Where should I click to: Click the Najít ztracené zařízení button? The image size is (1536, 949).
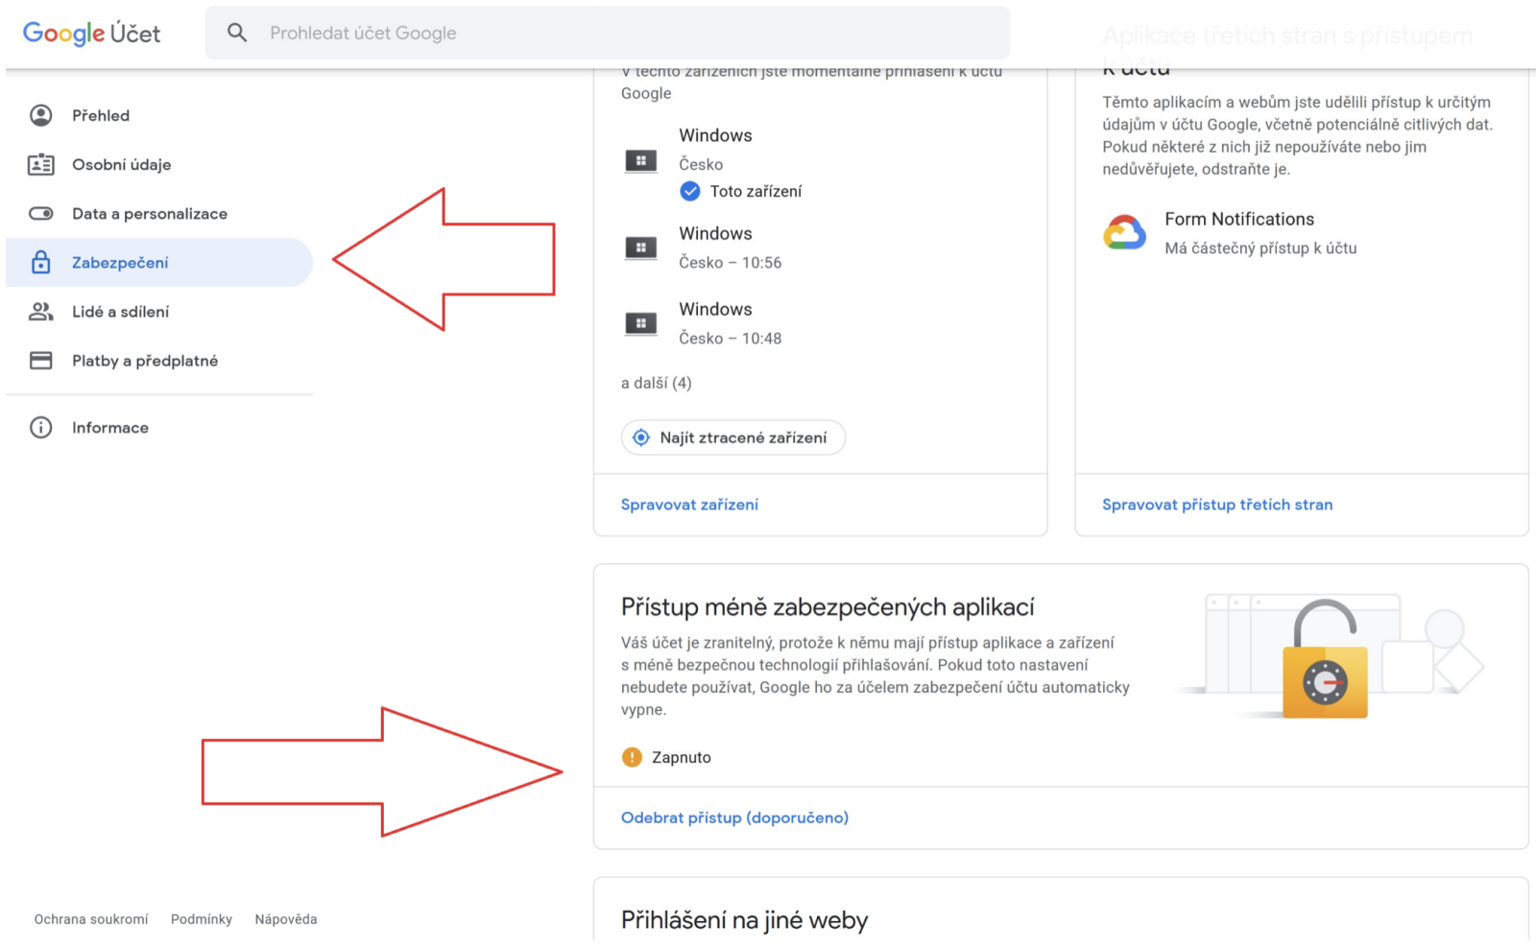pos(733,438)
